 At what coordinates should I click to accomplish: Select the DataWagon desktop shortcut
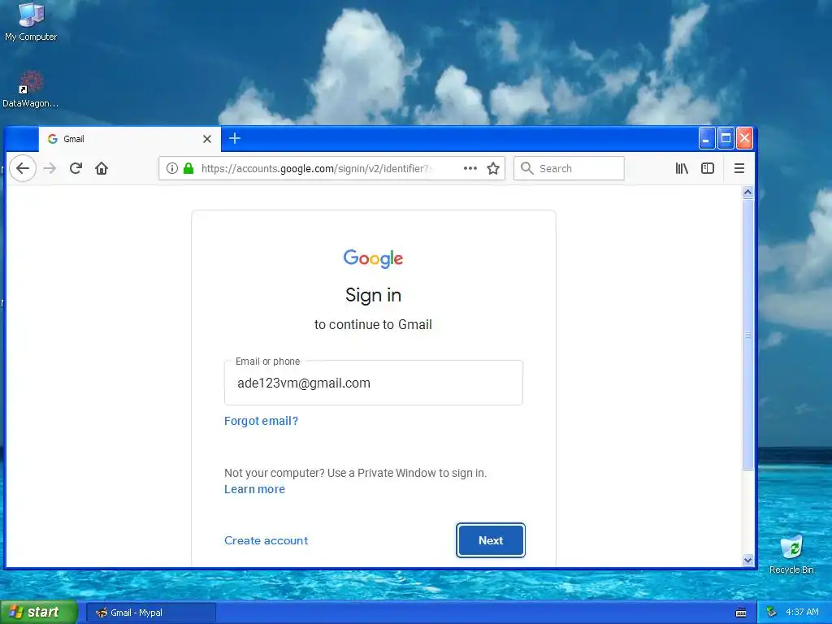click(x=30, y=89)
